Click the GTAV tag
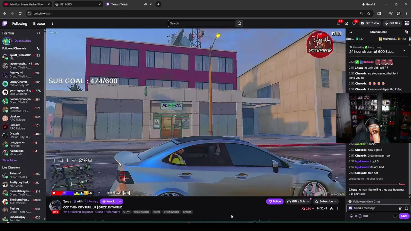Viewport: 411px width, 231px height. tap(127, 212)
